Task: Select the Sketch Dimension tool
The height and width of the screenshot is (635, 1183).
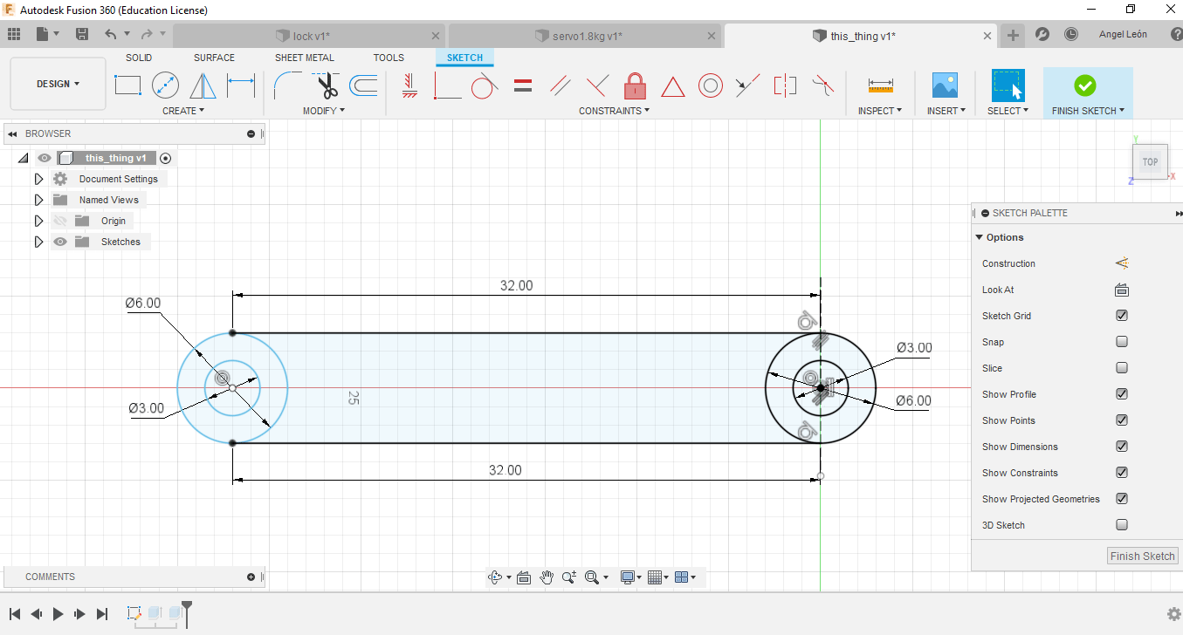Action: point(241,85)
